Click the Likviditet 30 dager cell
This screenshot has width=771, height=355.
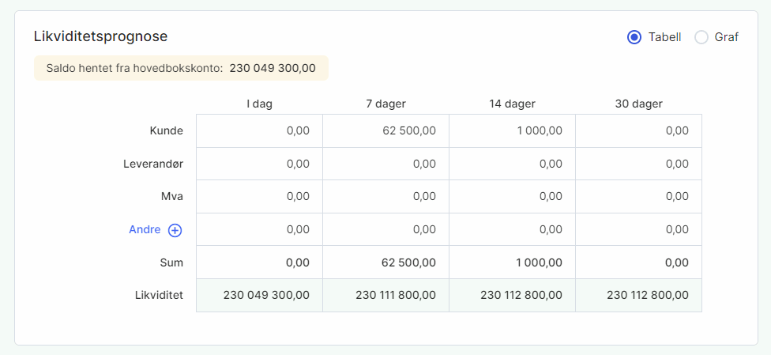click(638, 295)
